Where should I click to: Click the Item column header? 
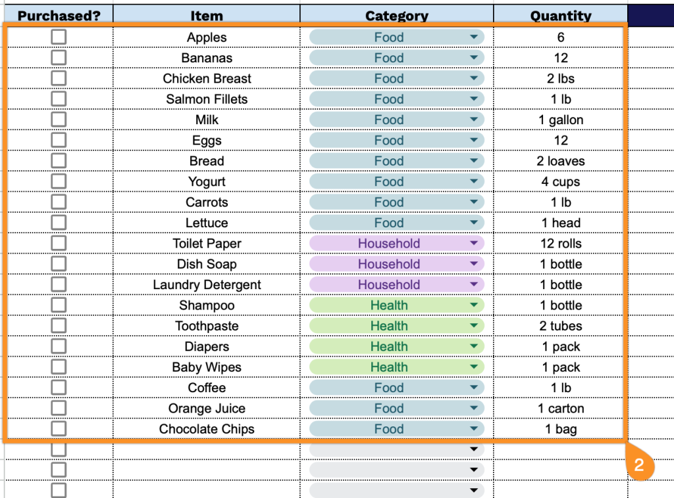click(x=207, y=15)
